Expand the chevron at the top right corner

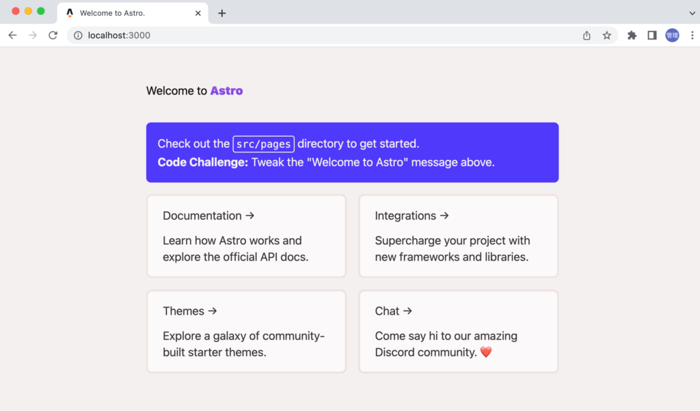pyautogui.click(x=692, y=12)
